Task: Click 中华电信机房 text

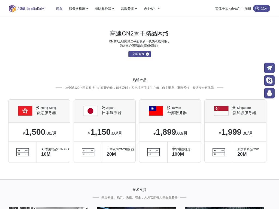Action: [x=181, y=149]
